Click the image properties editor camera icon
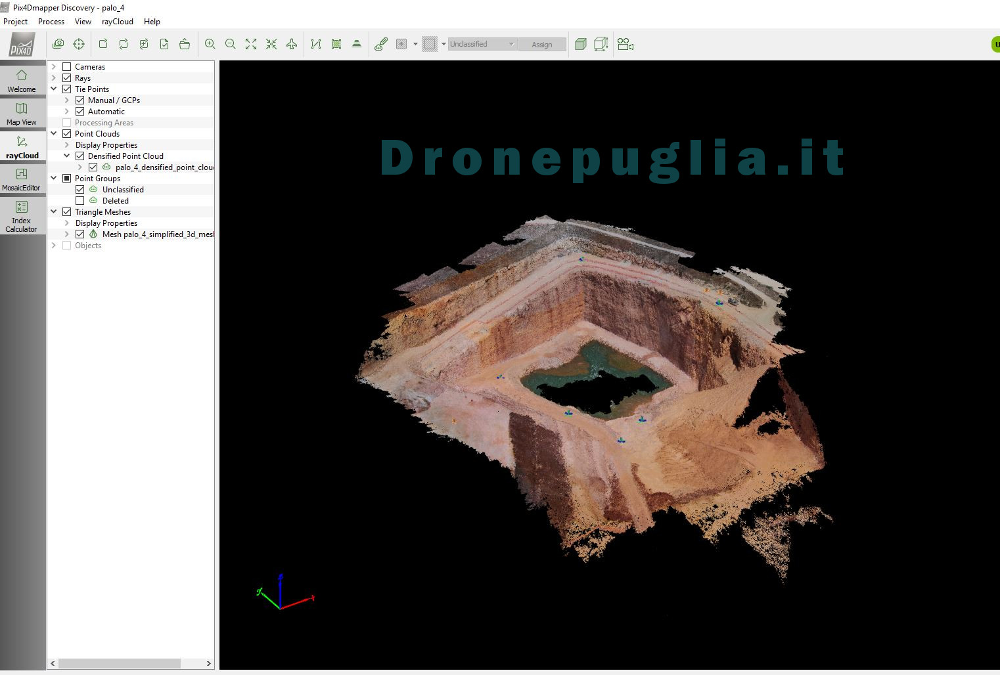Image resolution: width=1000 pixels, height=675 pixels. pos(58,44)
